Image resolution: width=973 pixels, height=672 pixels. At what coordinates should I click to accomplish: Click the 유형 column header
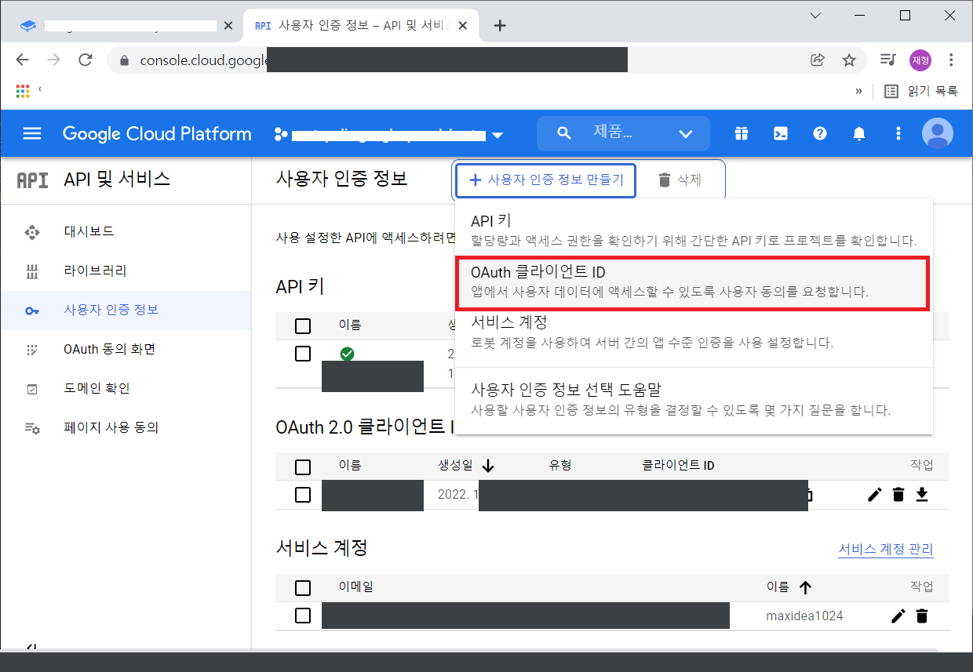coord(560,466)
